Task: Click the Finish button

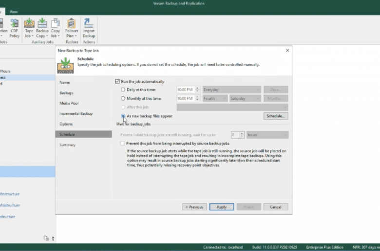Action: (248, 207)
